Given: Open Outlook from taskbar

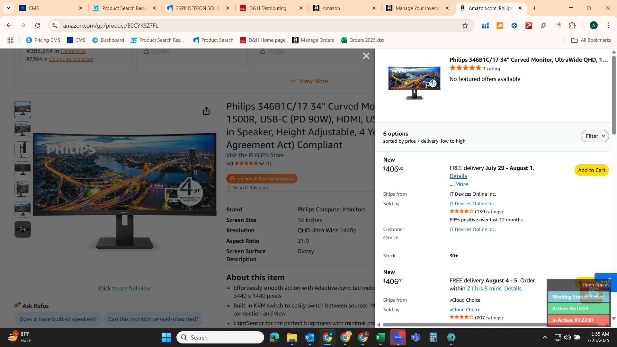Looking at the screenshot, I should [x=309, y=337].
